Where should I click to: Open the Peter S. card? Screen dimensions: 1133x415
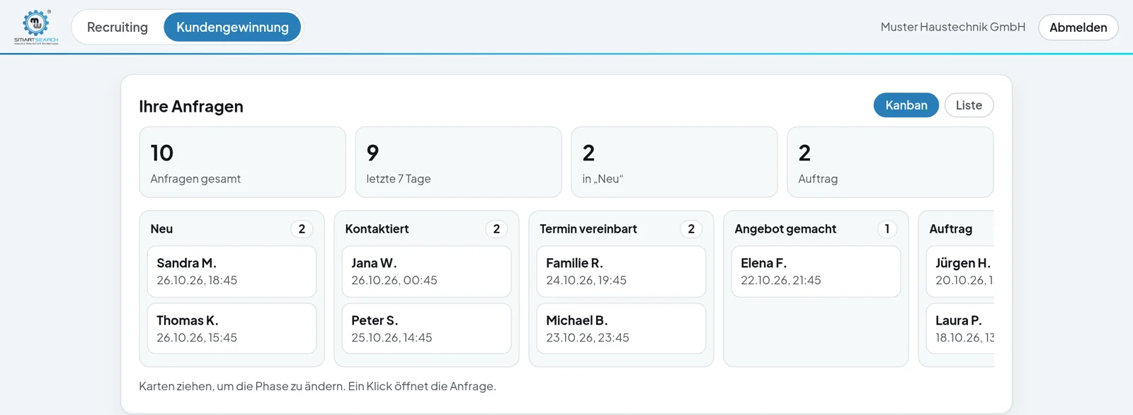click(x=426, y=329)
